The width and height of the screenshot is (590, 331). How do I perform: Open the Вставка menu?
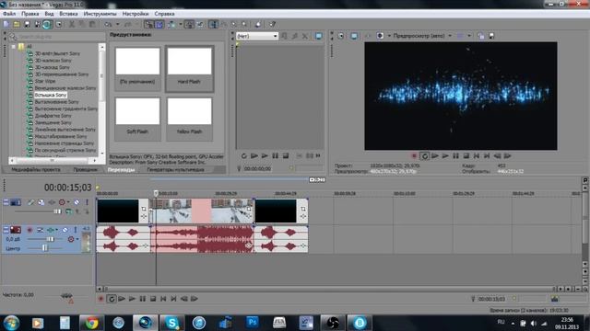[x=68, y=14]
